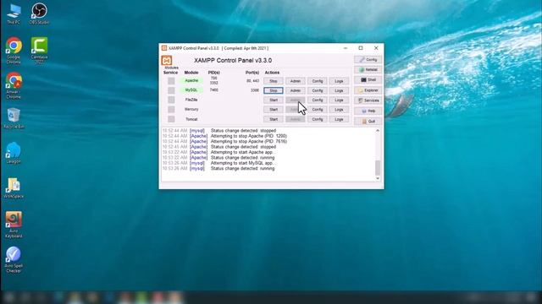Select the WorkSpace folder icon
This screenshot has width=542, height=304.
[14, 187]
